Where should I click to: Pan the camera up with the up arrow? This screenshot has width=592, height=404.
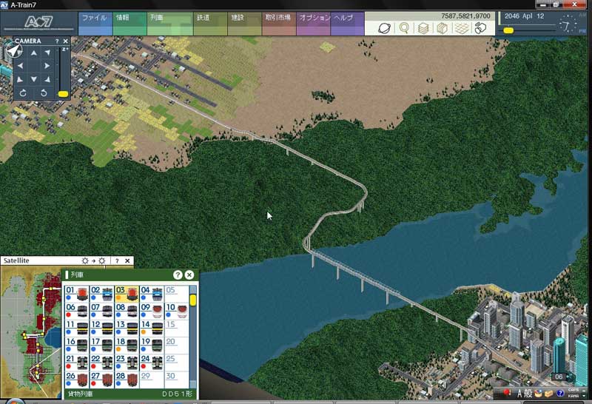(33, 53)
